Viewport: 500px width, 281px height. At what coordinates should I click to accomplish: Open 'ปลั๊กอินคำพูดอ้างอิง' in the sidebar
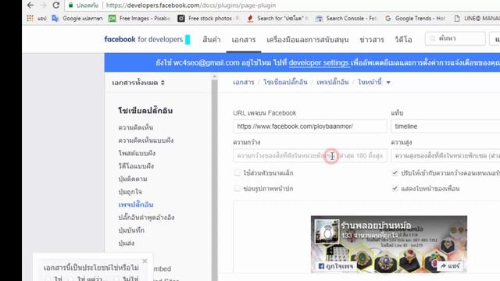tap(146, 217)
